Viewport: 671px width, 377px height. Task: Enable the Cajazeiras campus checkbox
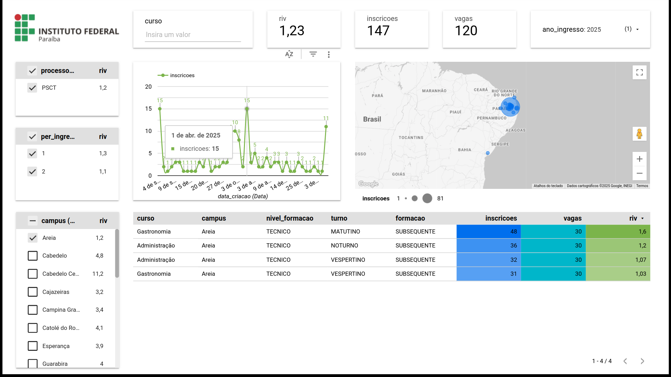pos(33,292)
